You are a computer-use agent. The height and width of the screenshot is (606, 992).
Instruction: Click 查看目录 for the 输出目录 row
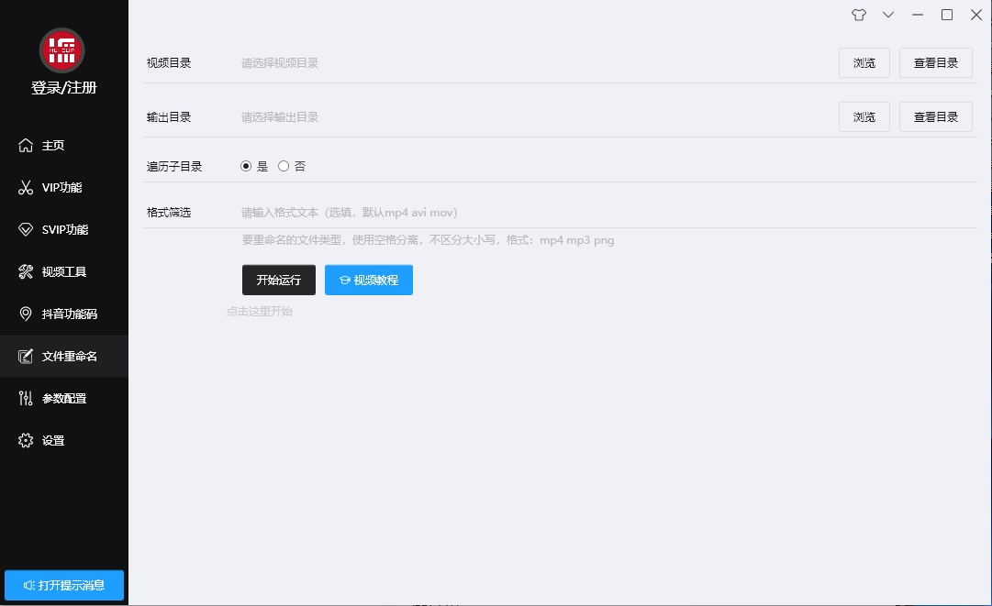tap(935, 117)
